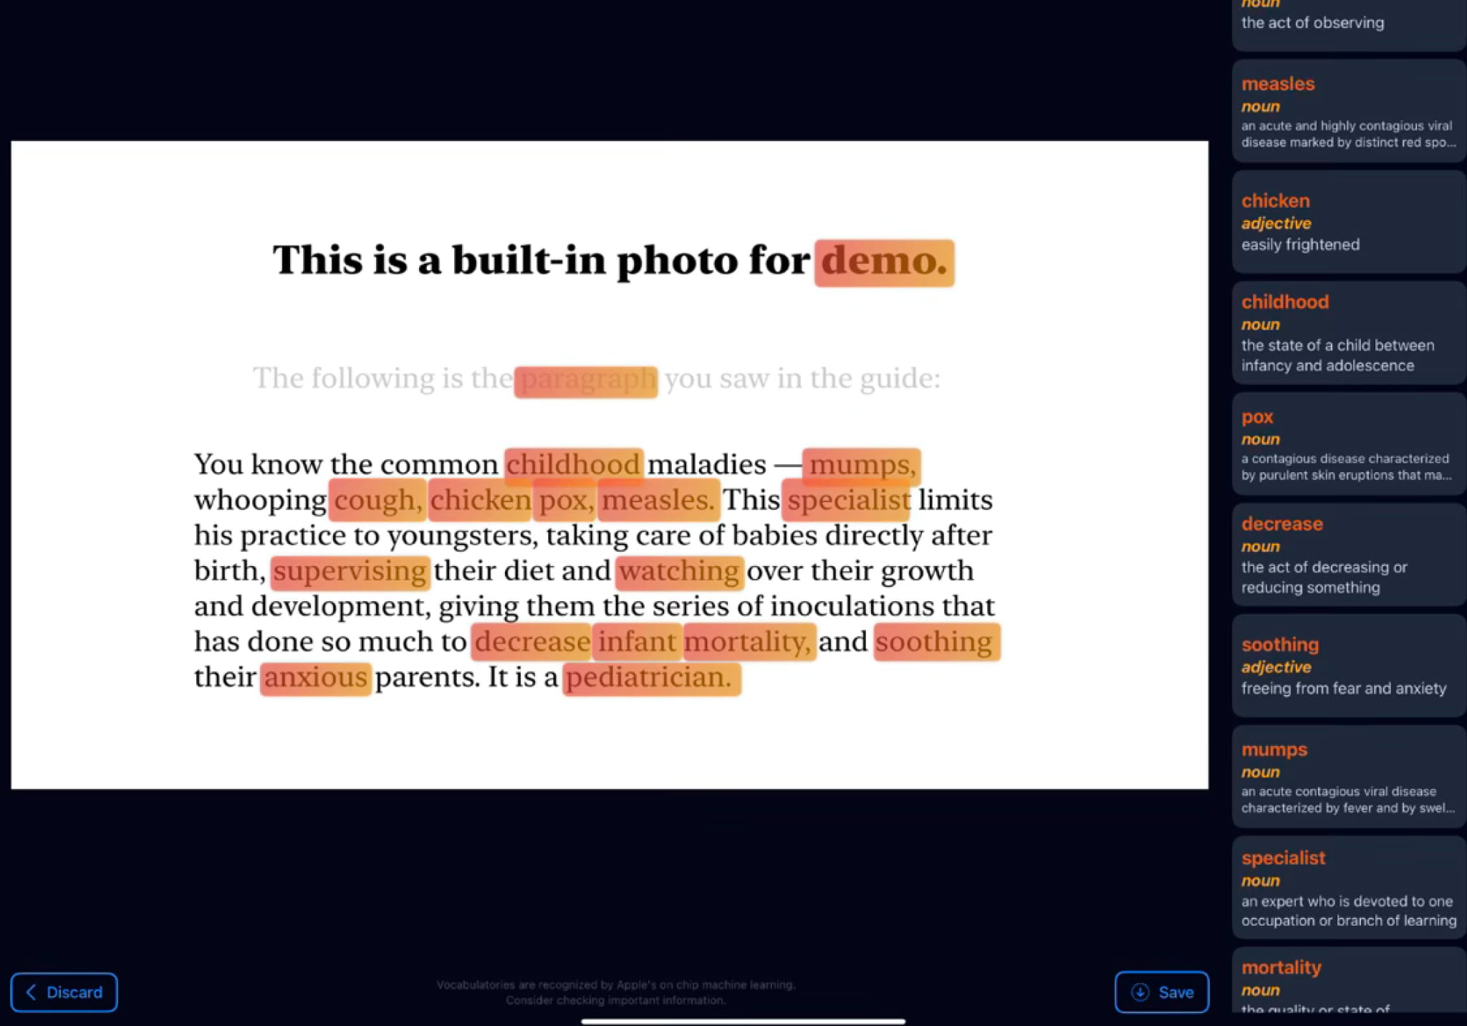Tap the highlighted word "cough,"
This screenshot has width=1467, height=1026.
377,501
